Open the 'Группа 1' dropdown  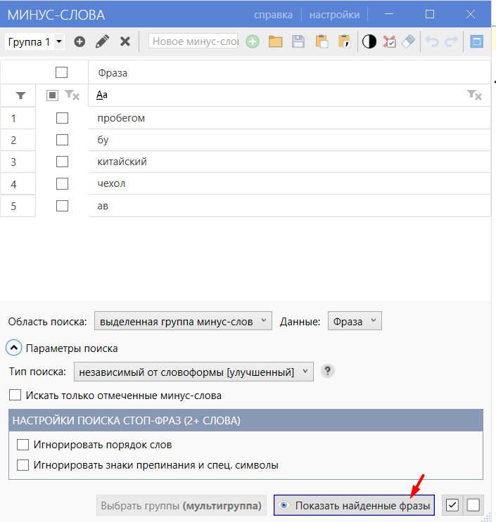34,41
